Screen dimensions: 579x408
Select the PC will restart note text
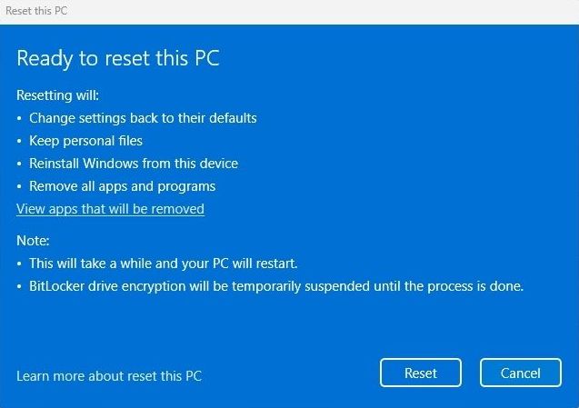pos(164,264)
